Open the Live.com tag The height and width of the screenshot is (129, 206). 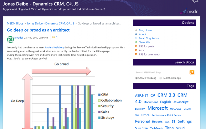(x=140, y=109)
